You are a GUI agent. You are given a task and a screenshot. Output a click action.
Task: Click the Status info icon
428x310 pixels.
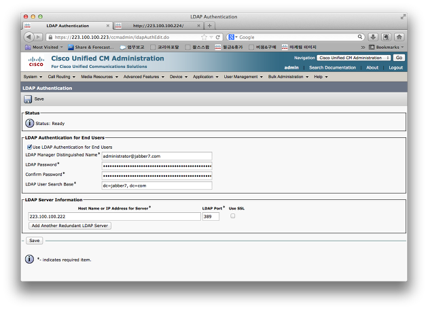[29, 124]
